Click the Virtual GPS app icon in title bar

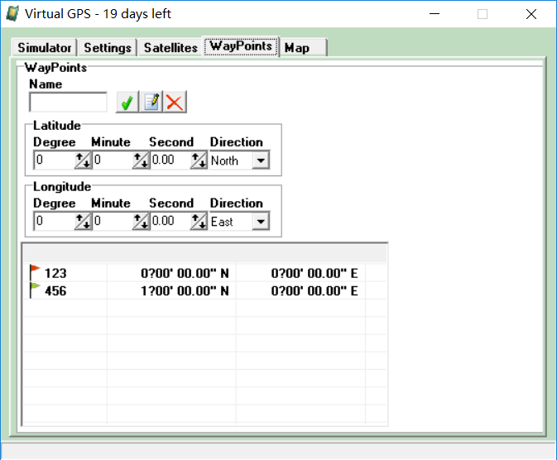tap(12, 14)
